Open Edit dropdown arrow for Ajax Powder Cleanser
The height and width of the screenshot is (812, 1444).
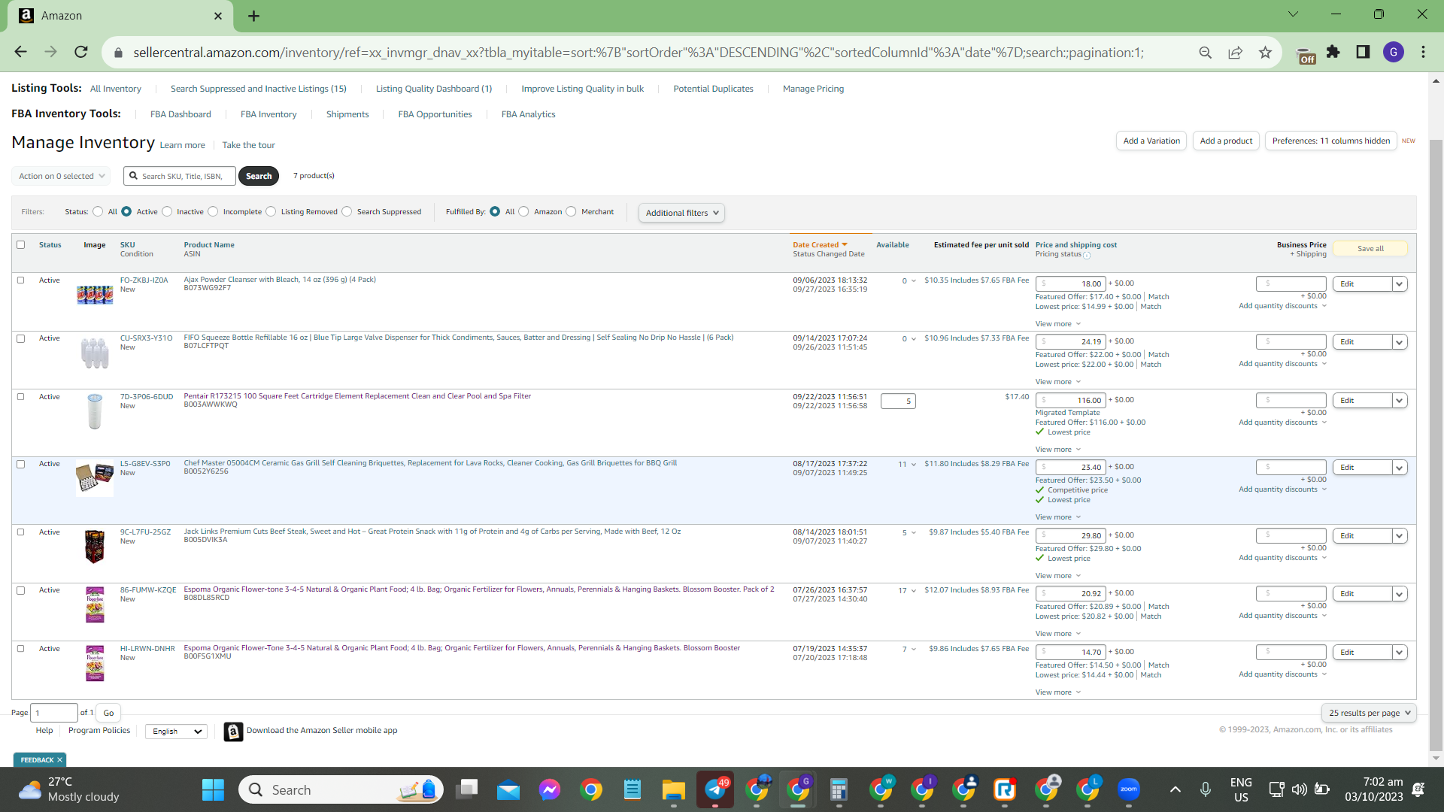click(x=1400, y=284)
